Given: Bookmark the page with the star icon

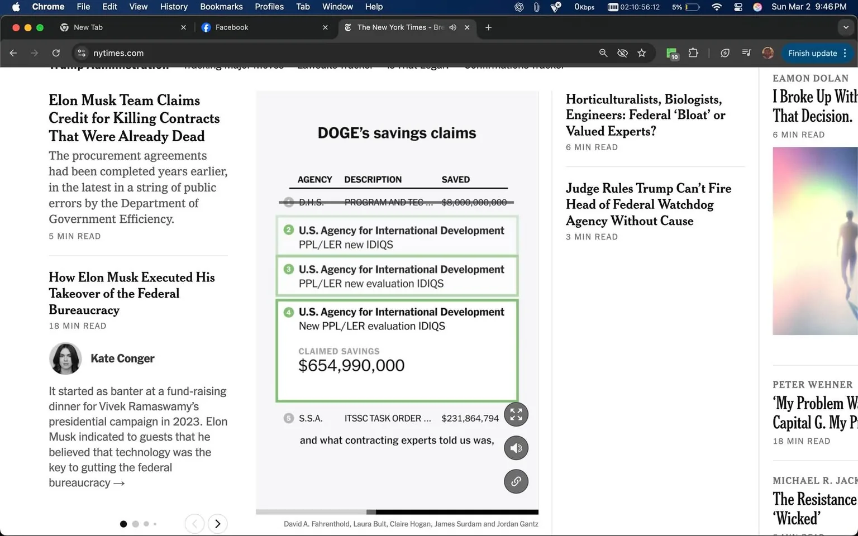Looking at the screenshot, I should (642, 52).
